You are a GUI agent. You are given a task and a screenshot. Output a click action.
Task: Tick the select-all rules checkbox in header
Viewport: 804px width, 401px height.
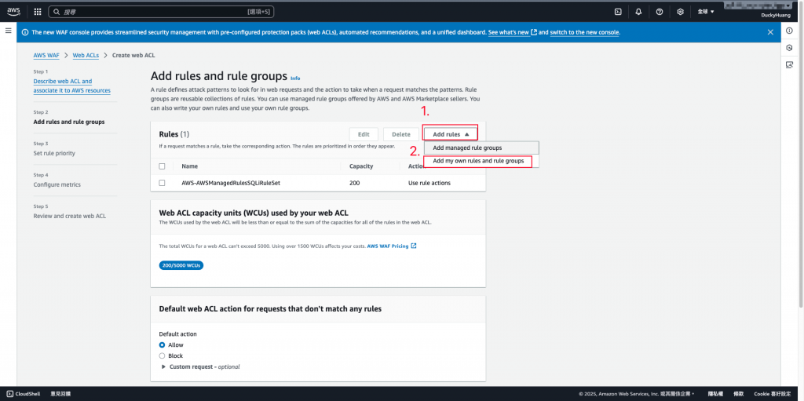(x=162, y=166)
